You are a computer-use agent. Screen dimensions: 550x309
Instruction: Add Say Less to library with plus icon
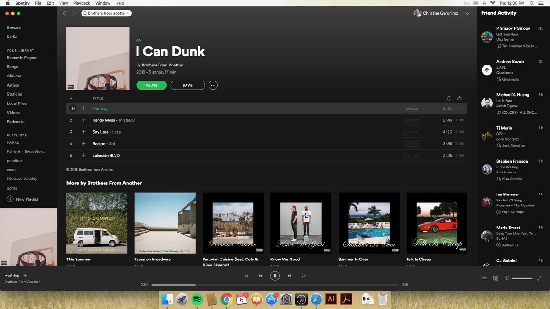(83, 132)
